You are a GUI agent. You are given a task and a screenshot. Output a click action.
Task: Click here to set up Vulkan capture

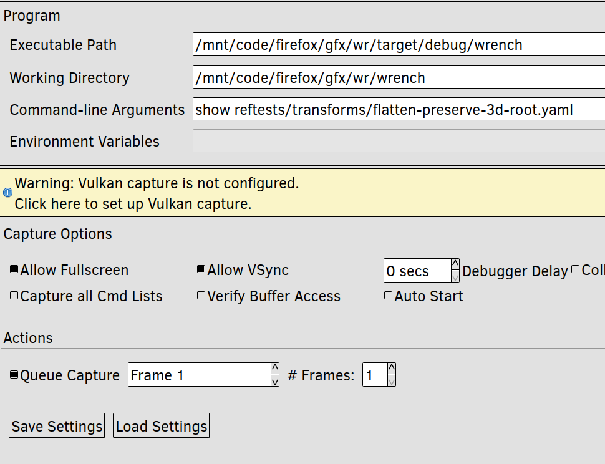133,204
